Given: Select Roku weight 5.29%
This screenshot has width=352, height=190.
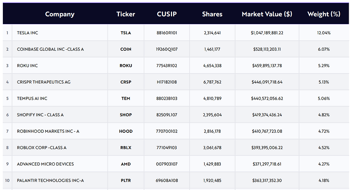Looking at the screenshot, I should 324,65.
